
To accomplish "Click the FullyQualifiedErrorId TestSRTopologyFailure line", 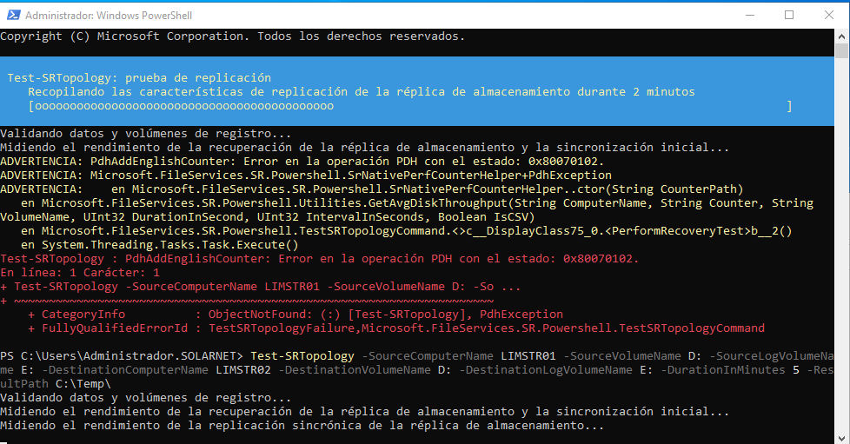I will pos(396,328).
